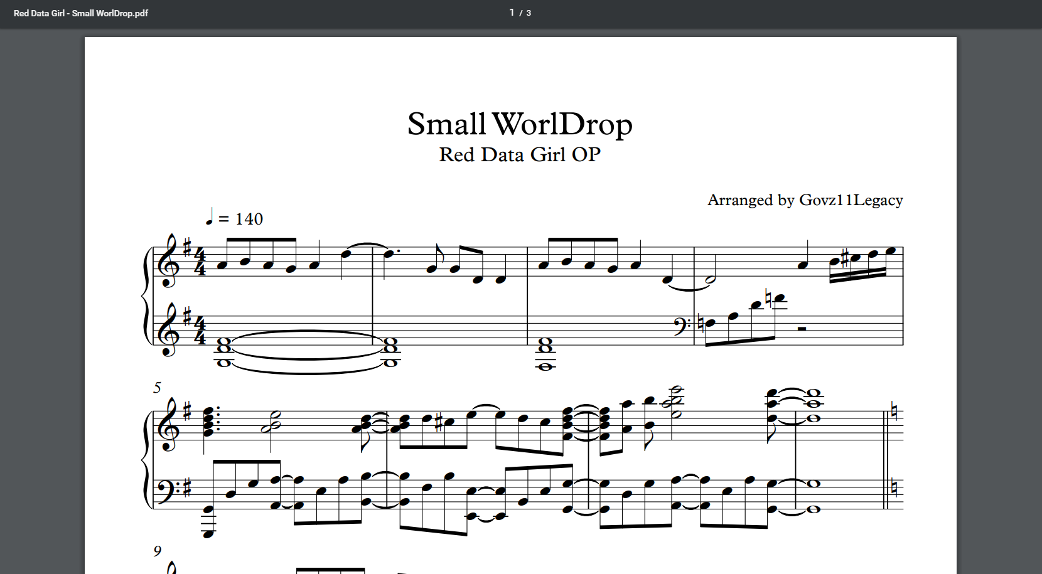Click the total page count 3
1042x574 pixels.
(529, 13)
